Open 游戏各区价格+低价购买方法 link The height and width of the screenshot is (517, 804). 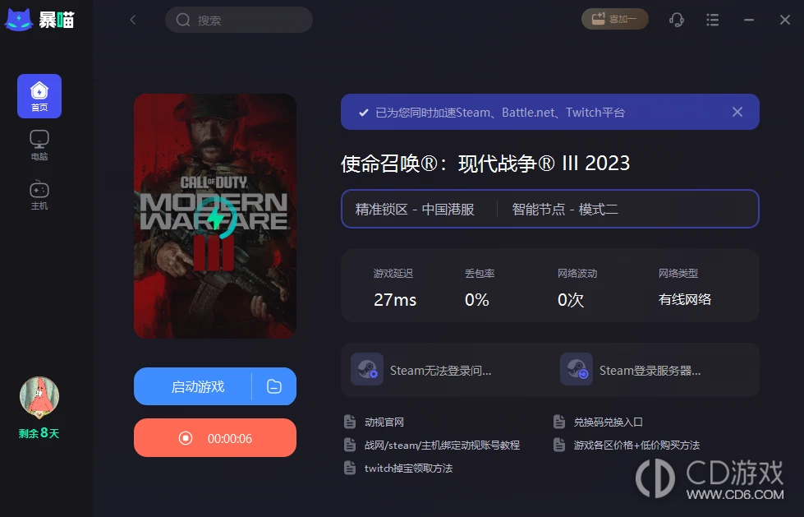[636, 445]
